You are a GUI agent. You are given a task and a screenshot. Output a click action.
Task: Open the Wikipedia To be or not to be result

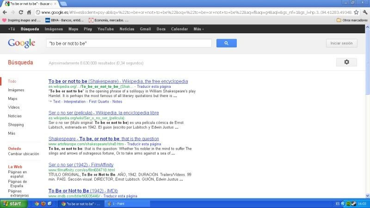(118, 81)
